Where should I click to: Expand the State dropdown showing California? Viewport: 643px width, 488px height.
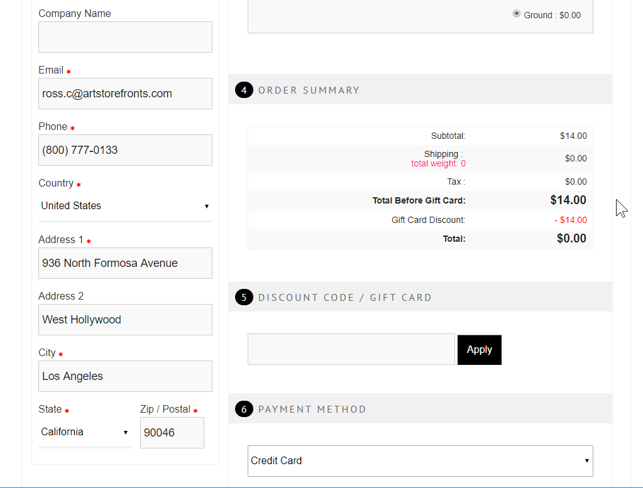coord(85,432)
